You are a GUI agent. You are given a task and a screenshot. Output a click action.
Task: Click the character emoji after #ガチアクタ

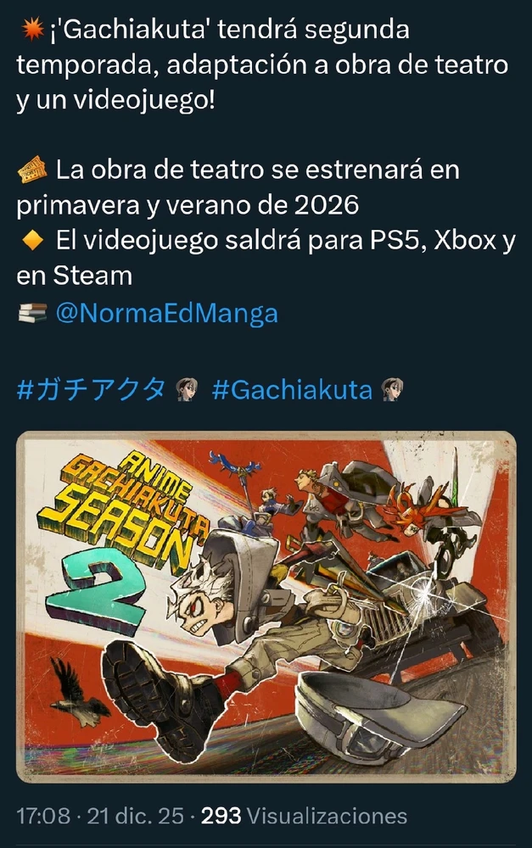pos(188,389)
